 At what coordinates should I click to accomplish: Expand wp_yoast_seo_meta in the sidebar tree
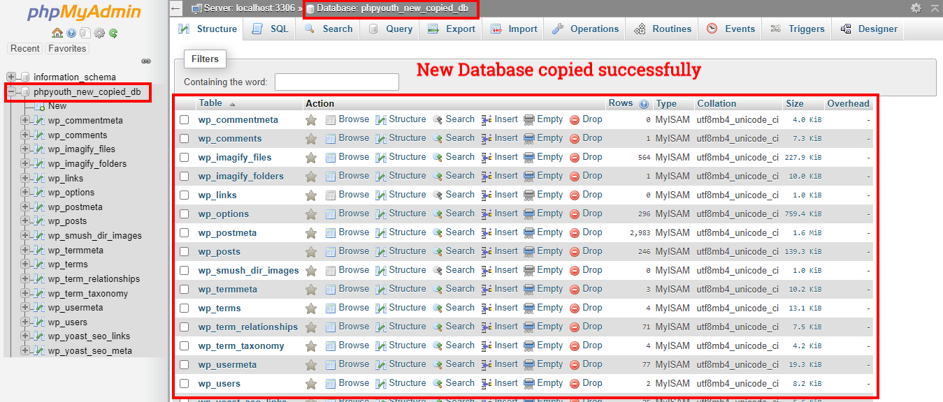[25, 351]
